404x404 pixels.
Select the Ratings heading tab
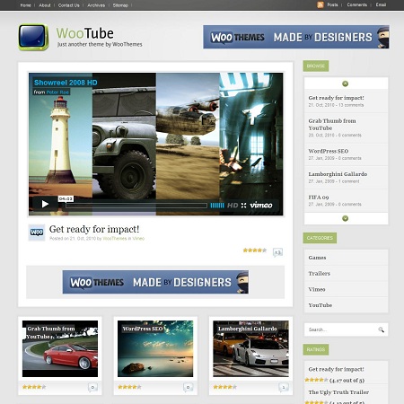tap(316, 349)
